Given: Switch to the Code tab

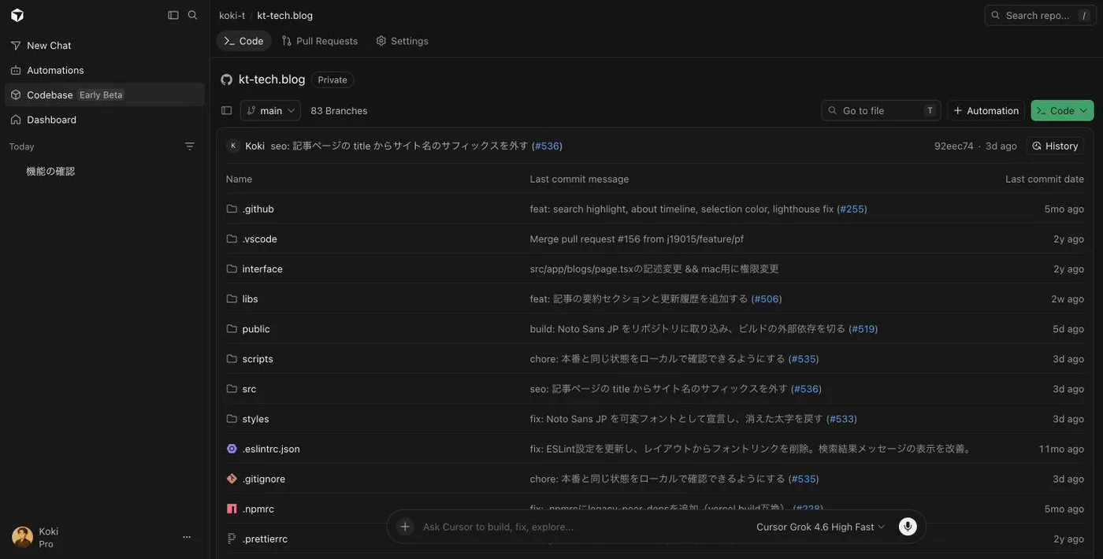Looking at the screenshot, I should [x=243, y=41].
